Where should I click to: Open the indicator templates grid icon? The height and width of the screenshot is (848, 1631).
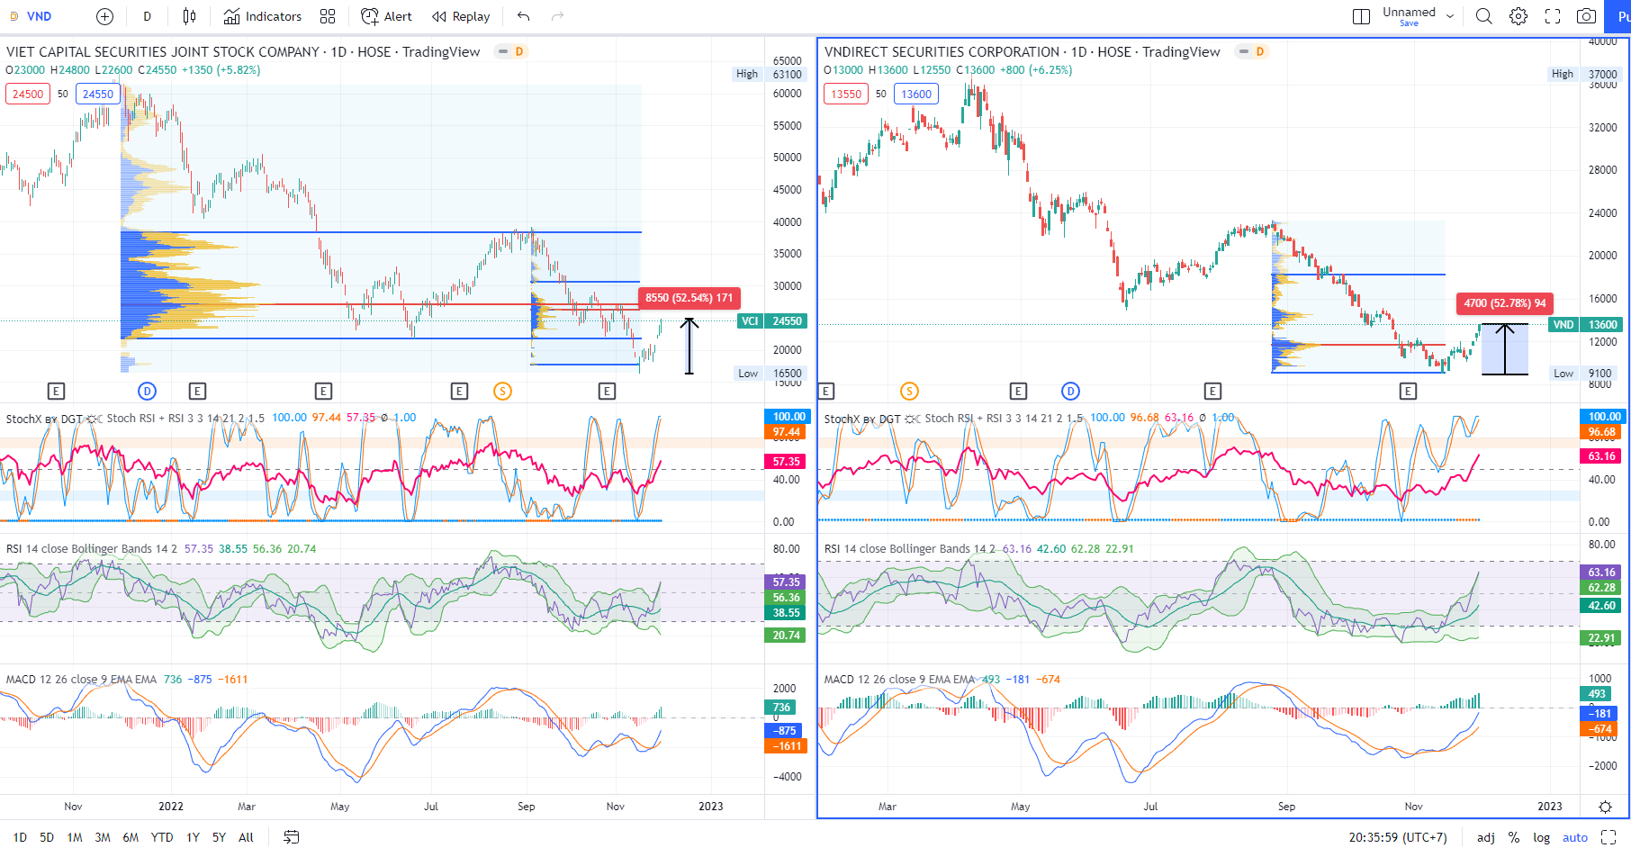click(328, 16)
